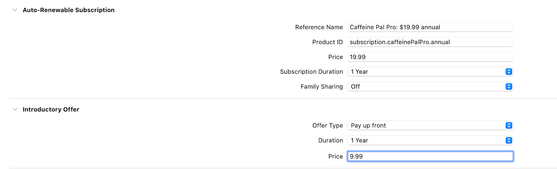Open the introductory offer Duration popup
Viewport: 557px width, 169px height.
tap(430, 140)
